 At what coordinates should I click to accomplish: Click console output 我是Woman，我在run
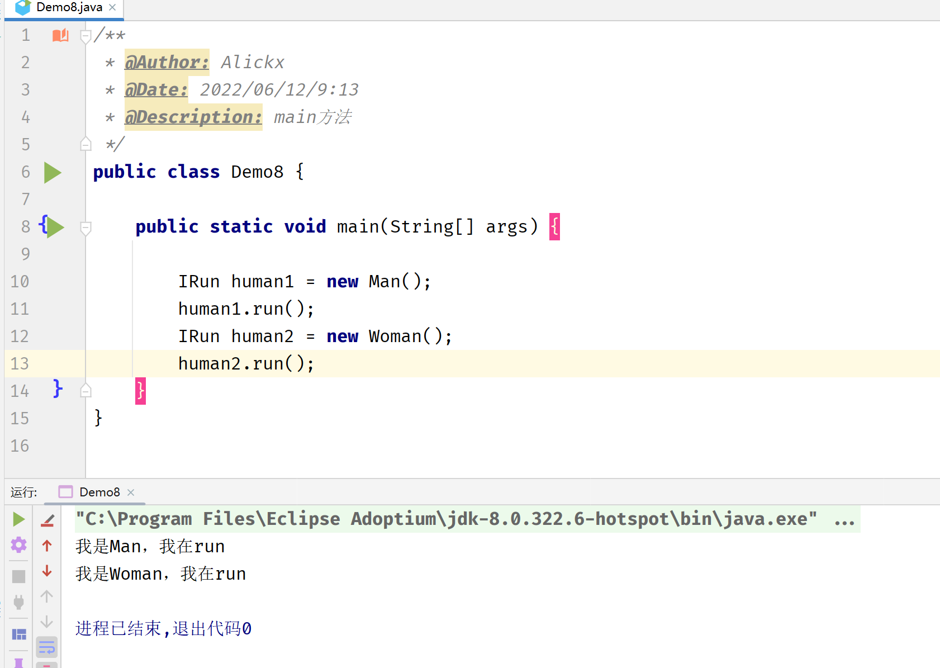[x=160, y=574]
